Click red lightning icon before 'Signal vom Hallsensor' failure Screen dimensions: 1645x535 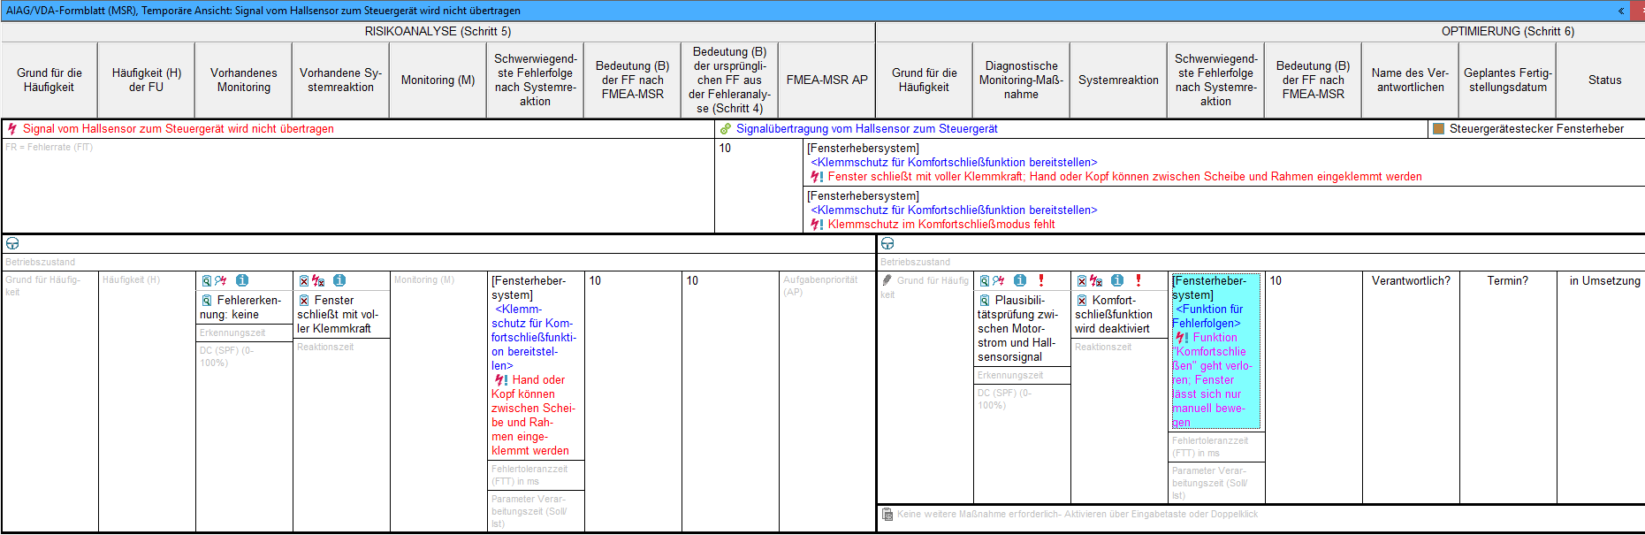[x=12, y=129]
